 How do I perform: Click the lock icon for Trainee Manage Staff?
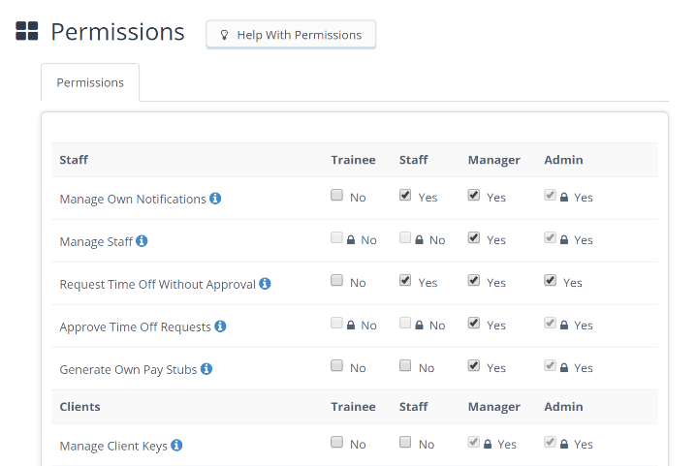pos(351,239)
